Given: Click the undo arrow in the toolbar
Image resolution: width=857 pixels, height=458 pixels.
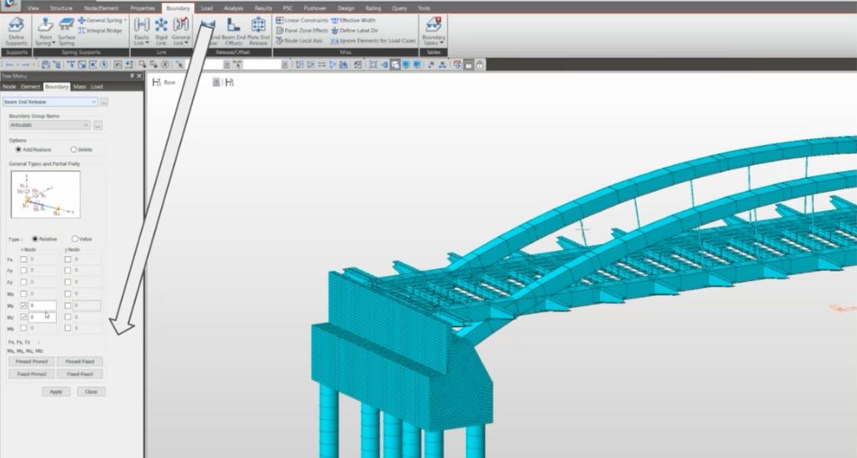Looking at the screenshot, I should (9, 64).
